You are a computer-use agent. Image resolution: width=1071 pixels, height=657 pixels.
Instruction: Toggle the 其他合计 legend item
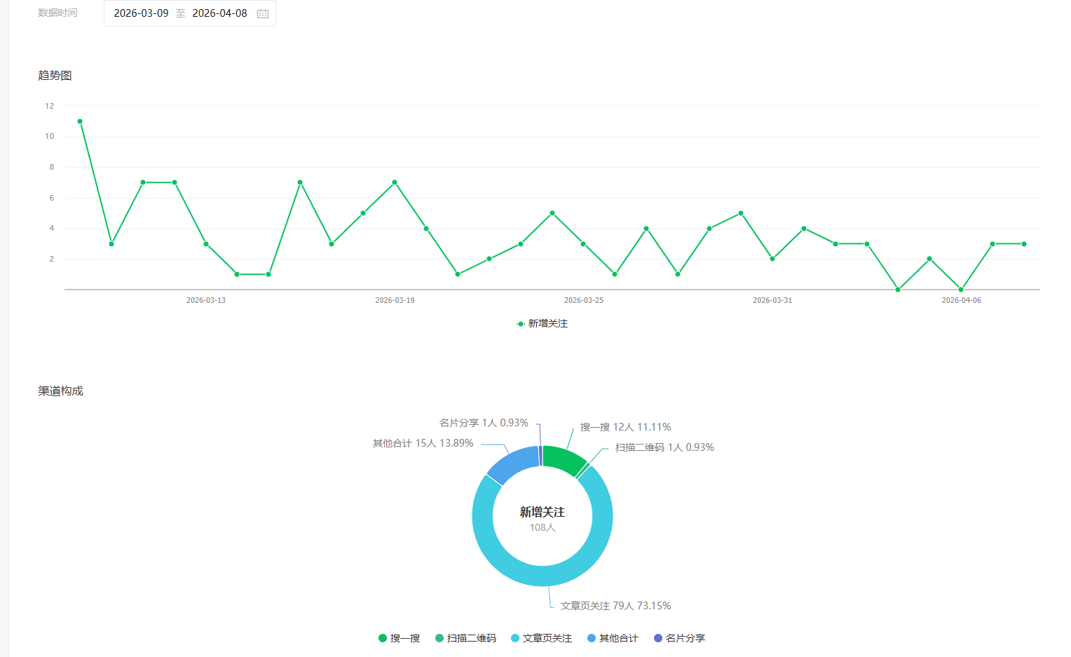click(613, 638)
